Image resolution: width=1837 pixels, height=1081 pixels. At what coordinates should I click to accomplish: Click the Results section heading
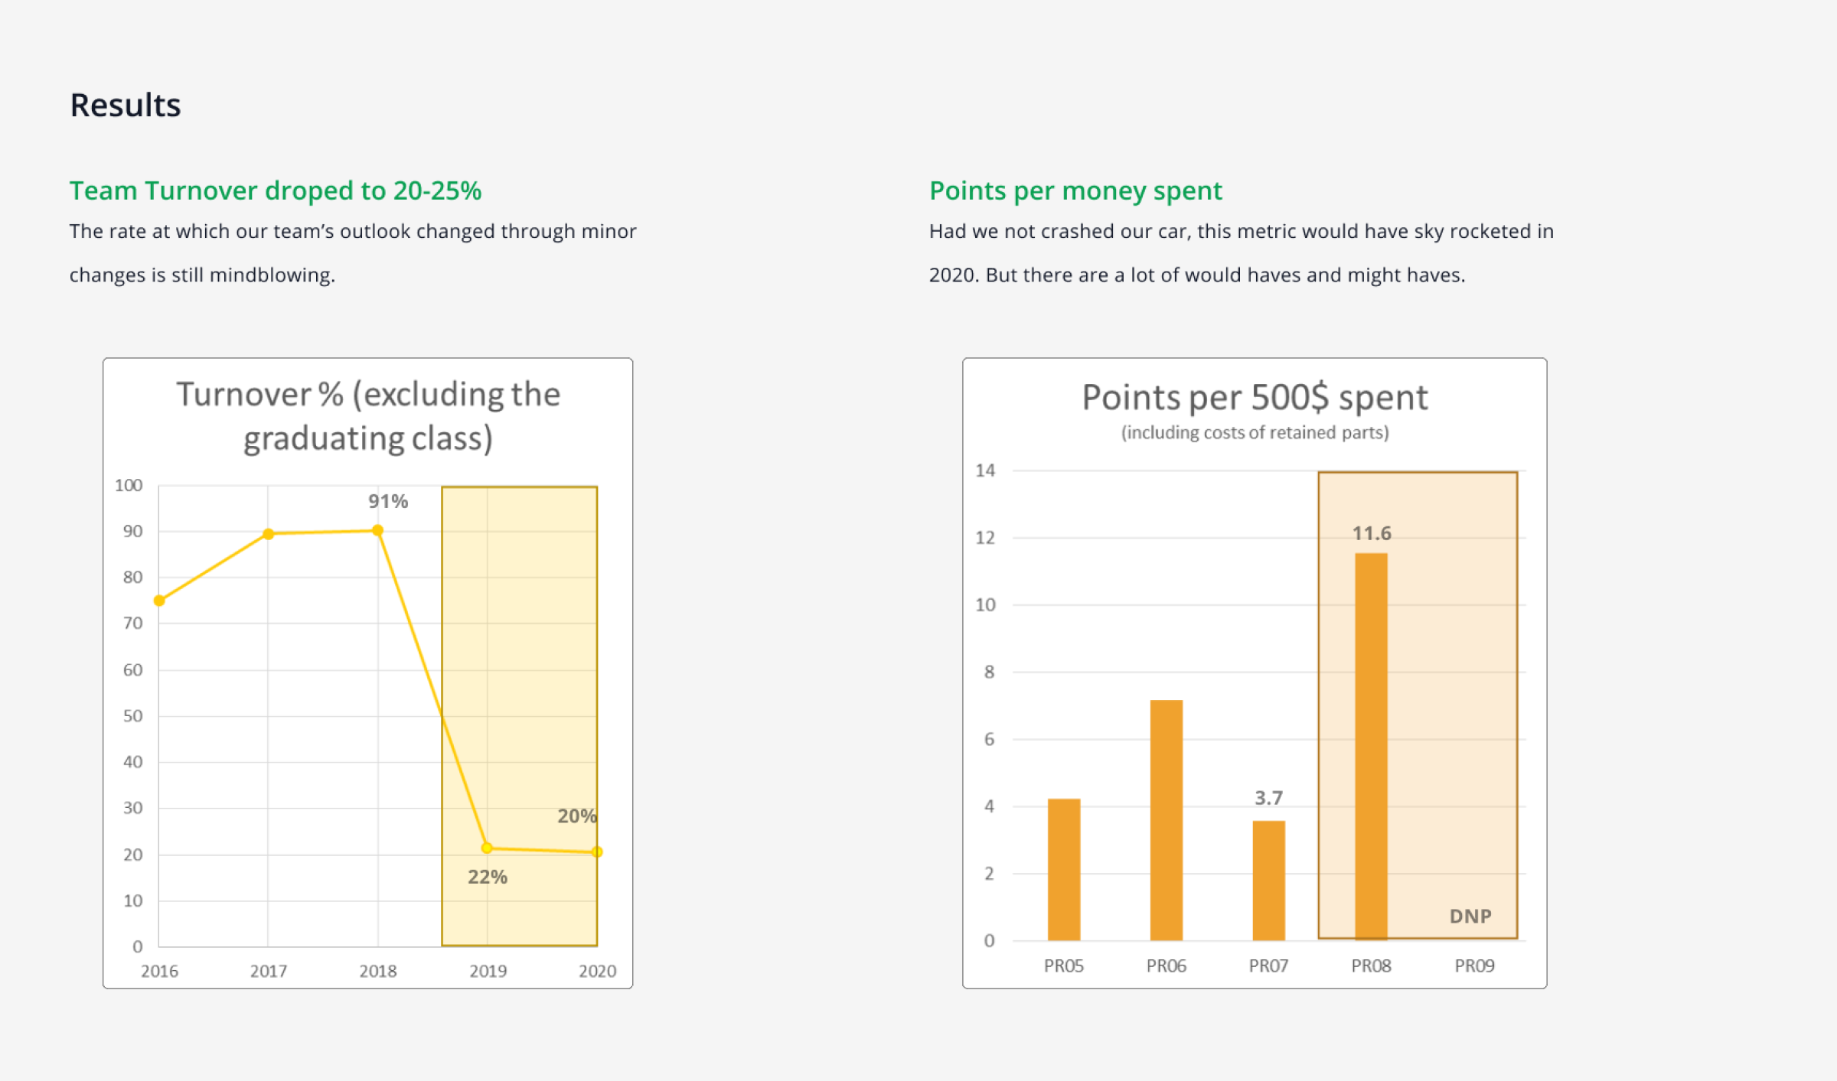(126, 106)
